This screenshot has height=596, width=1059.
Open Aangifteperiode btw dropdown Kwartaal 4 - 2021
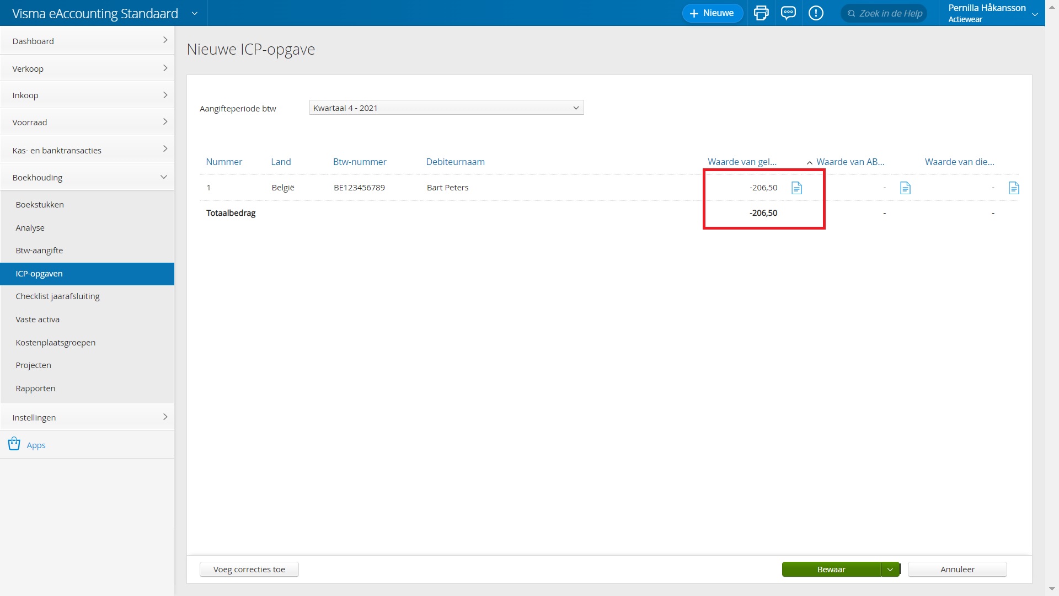click(446, 108)
